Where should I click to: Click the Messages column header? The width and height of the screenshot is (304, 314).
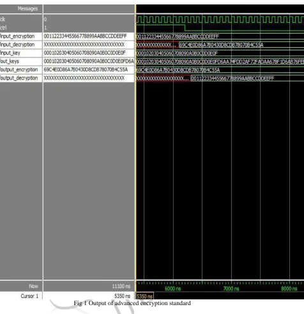click(27, 9)
